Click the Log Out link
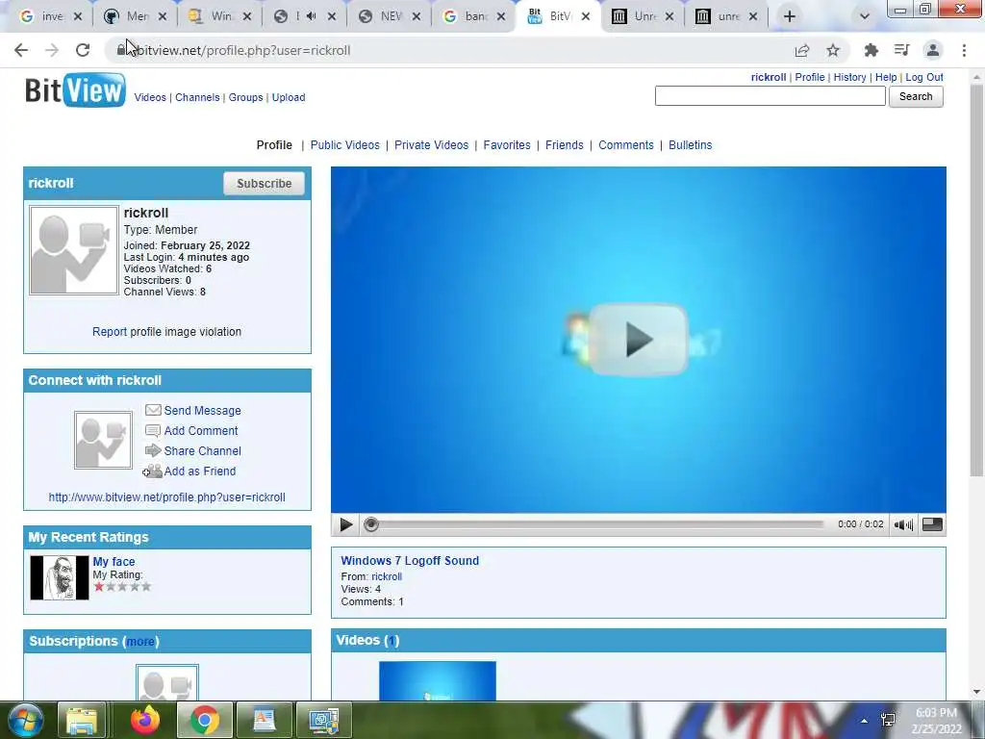985x739 pixels. tap(924, 77)
